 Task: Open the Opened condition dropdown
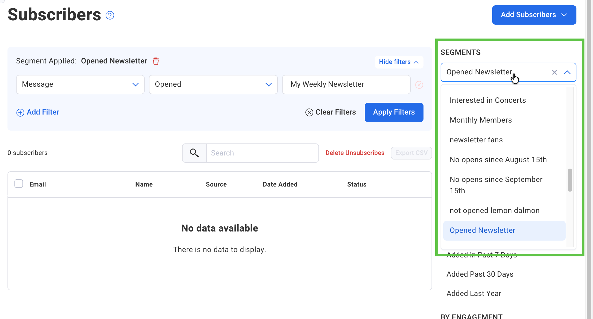[x=213, y=85]
